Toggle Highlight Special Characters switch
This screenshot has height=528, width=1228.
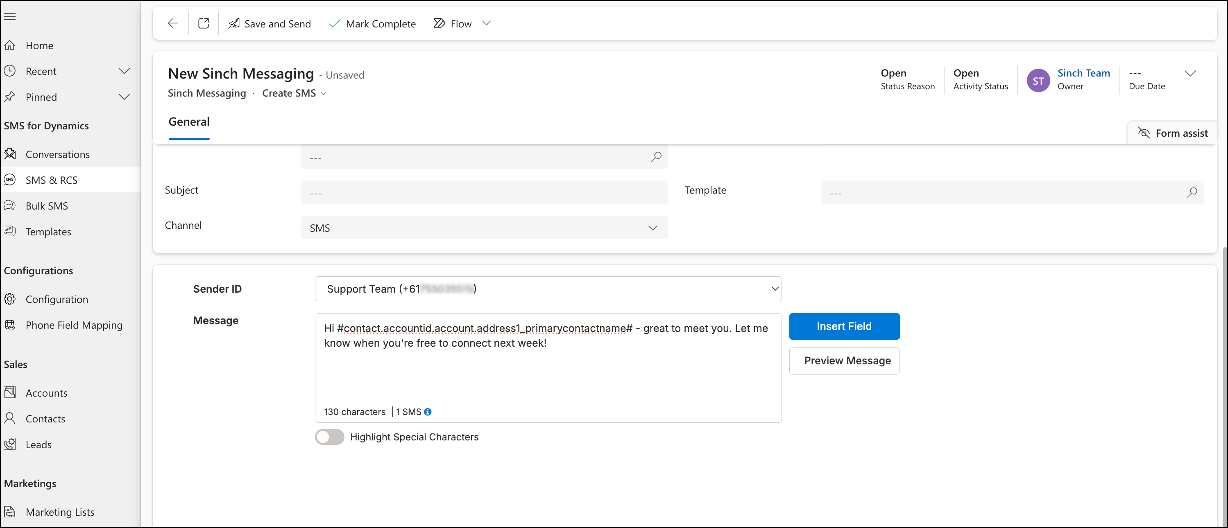click(329, 437)
